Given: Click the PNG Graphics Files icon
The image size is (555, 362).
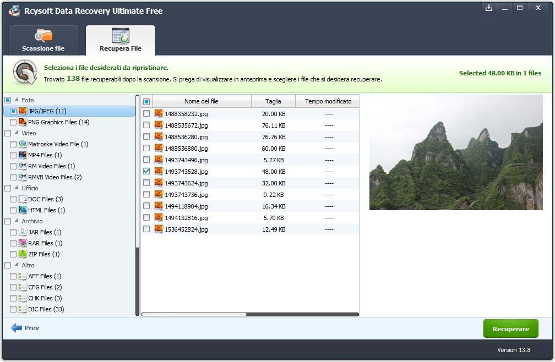Looking at the screenshot, I should (23, 122).
